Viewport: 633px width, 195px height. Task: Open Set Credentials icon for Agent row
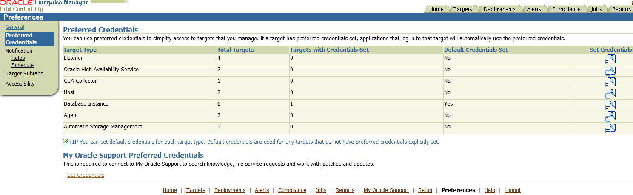pos(611,117)
